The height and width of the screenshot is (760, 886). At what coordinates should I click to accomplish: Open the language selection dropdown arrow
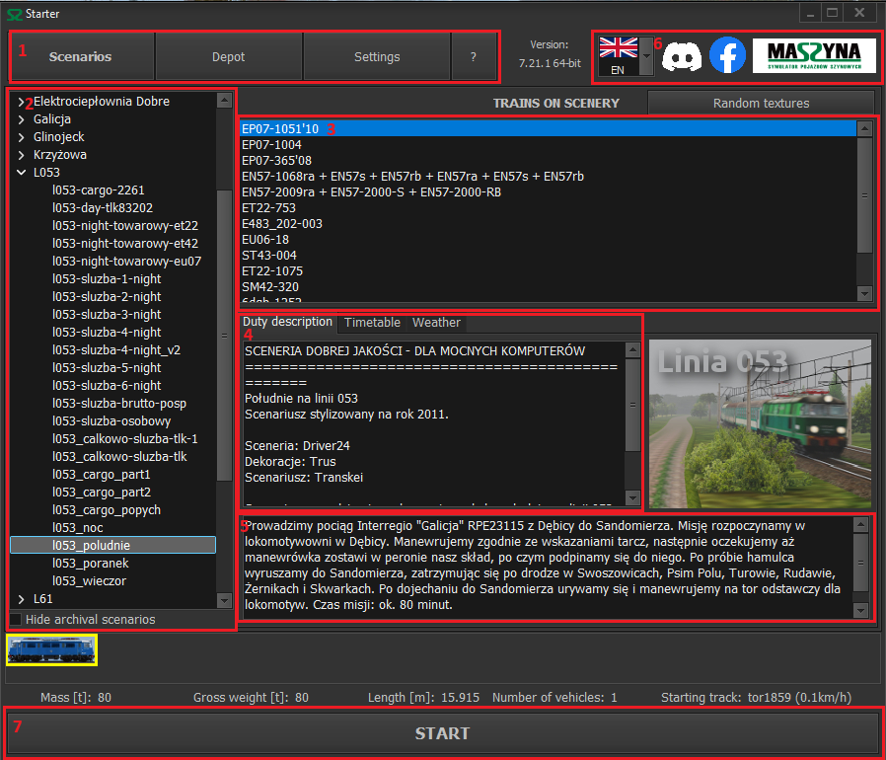[x=646, y=57]
